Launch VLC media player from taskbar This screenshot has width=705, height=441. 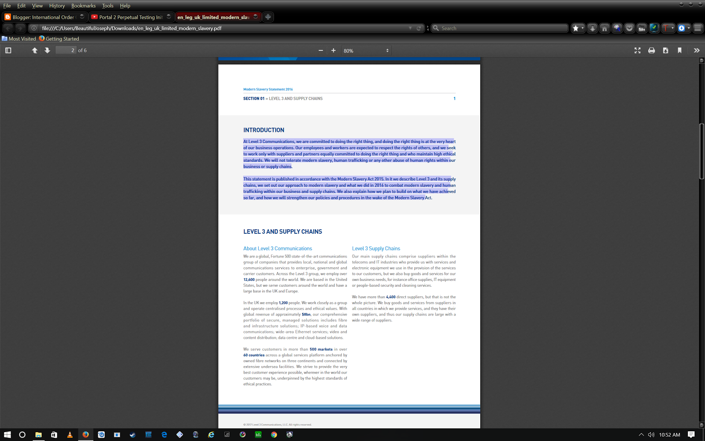[70, 434]
